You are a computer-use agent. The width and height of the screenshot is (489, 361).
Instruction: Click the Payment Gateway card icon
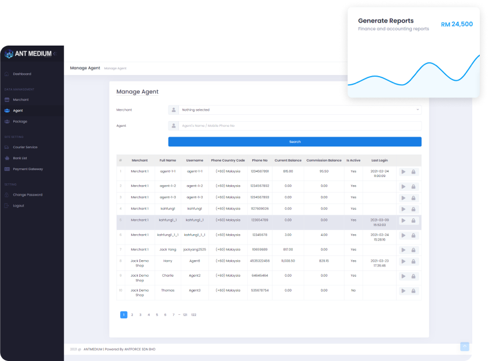7,169
